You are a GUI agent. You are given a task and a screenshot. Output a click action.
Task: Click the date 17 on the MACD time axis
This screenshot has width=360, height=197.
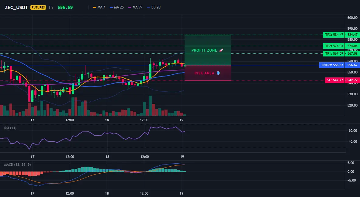pyautogui.click(x=32, y=193)
